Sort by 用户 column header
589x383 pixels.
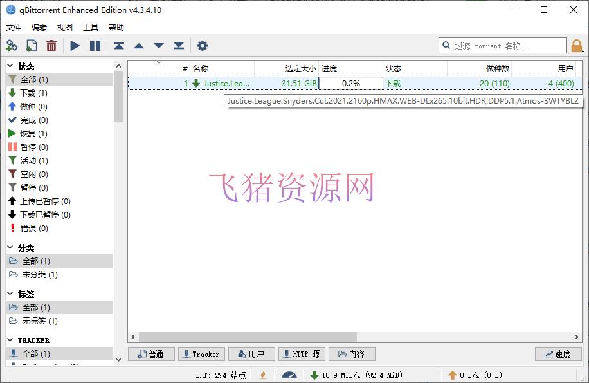[x=543, y=68]
